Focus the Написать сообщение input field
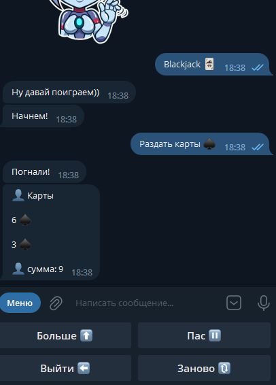This screenshot has height=385, width=276. pyautogui.click(x=148, y=303)
